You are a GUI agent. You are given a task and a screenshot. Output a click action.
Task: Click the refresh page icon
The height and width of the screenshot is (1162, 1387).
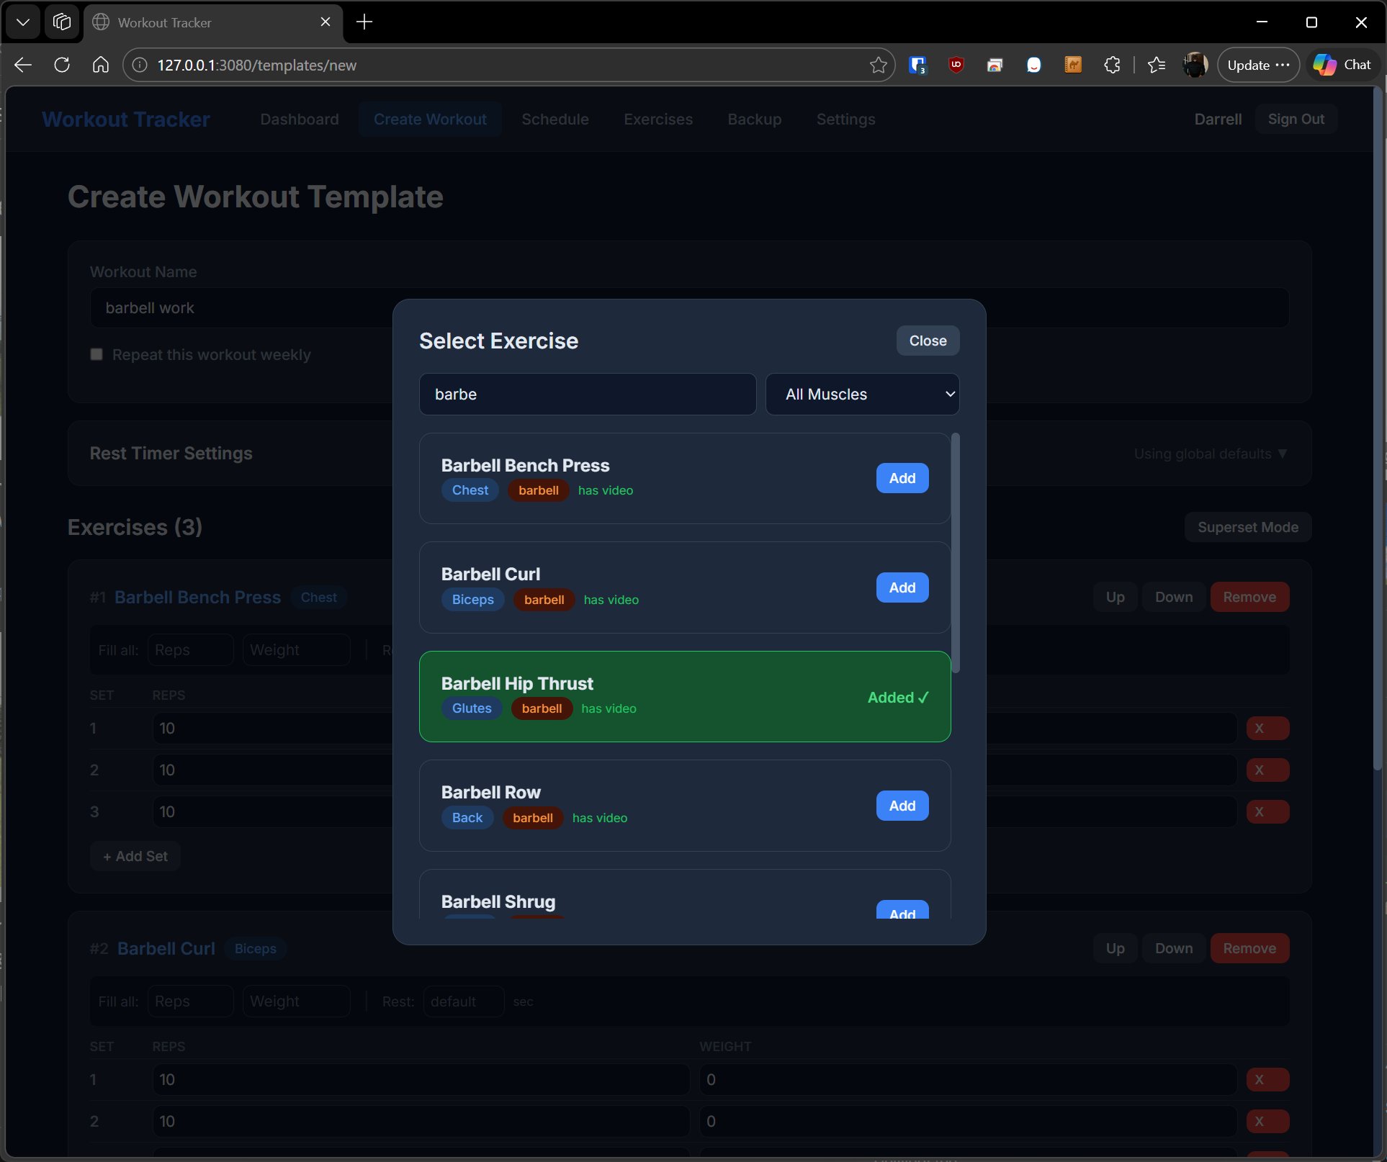point(62,65)
